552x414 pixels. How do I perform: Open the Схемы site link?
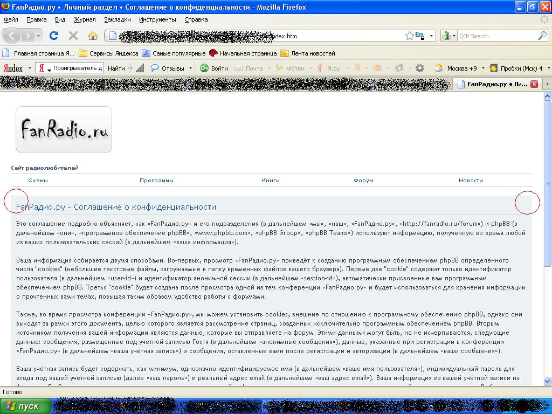(x=38, y=181)
